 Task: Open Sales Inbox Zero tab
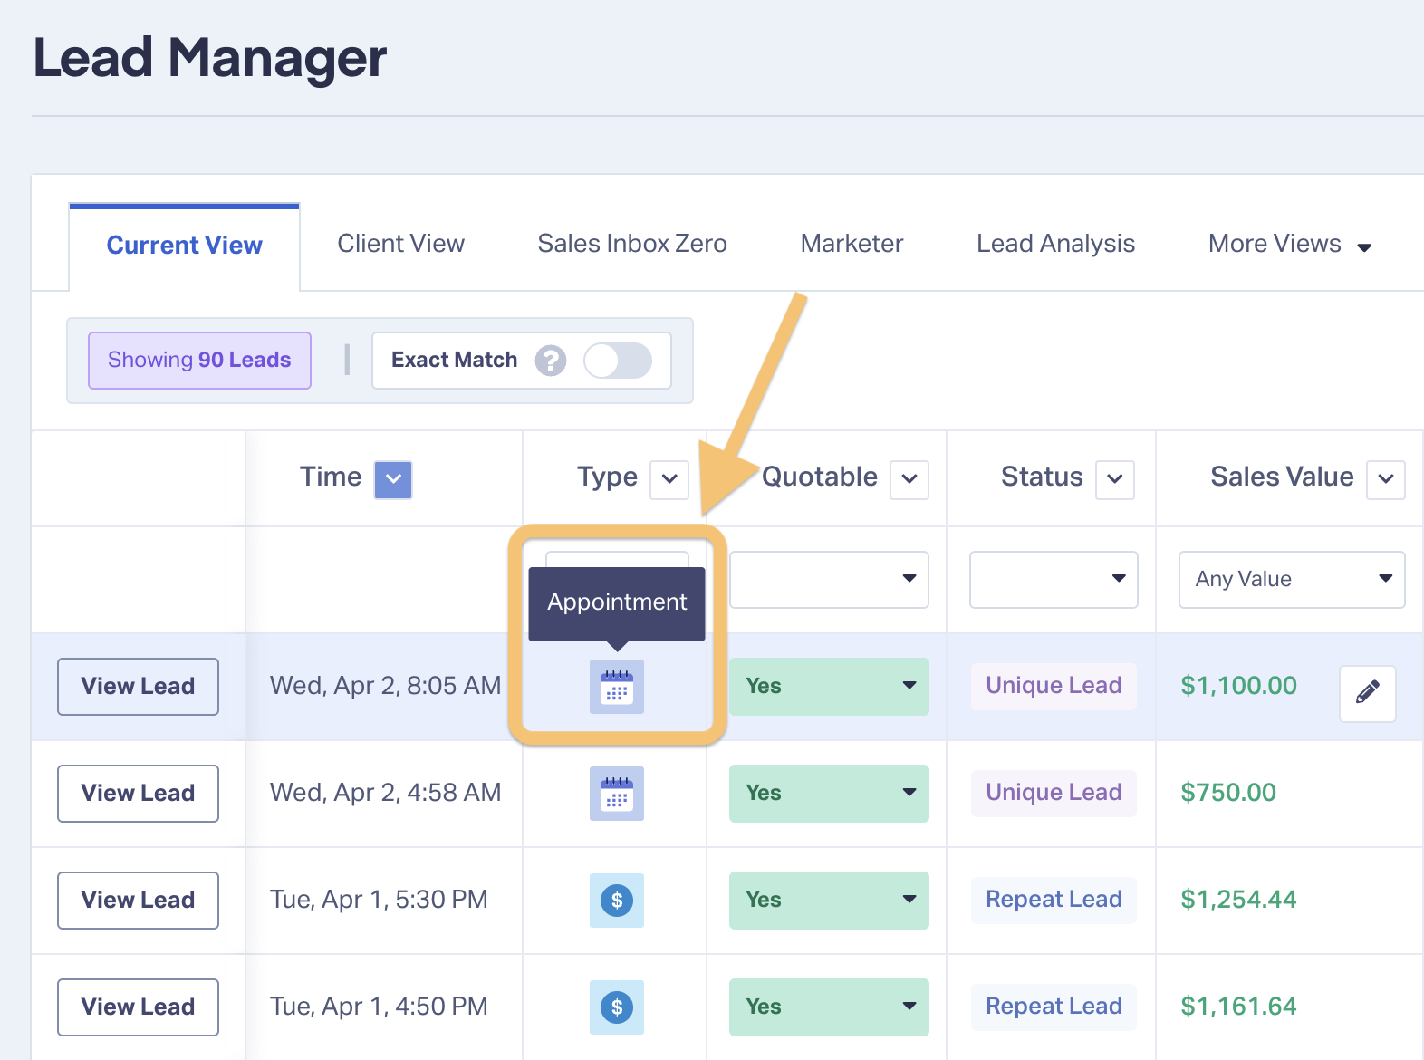pos(632,244)
